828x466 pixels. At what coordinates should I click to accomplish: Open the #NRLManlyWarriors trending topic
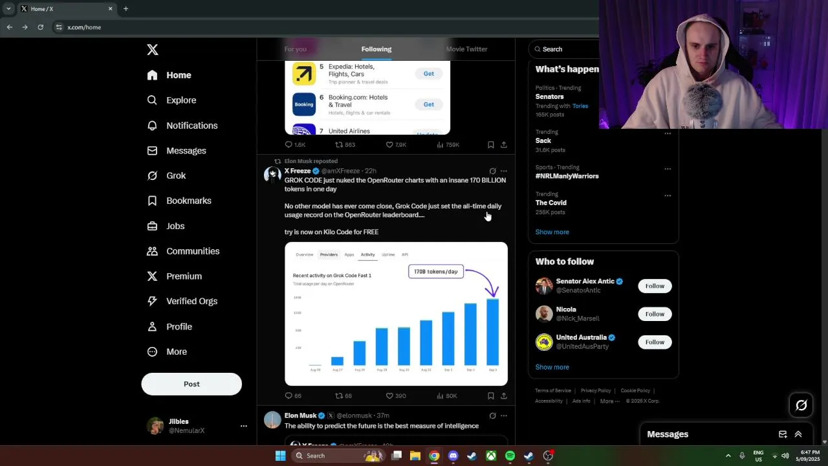[x=567, y=176]
